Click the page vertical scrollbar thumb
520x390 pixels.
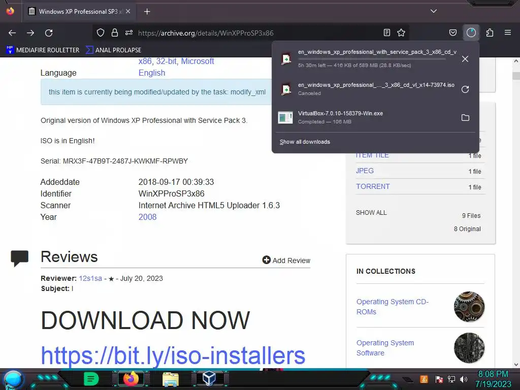(x=516, y=76)
